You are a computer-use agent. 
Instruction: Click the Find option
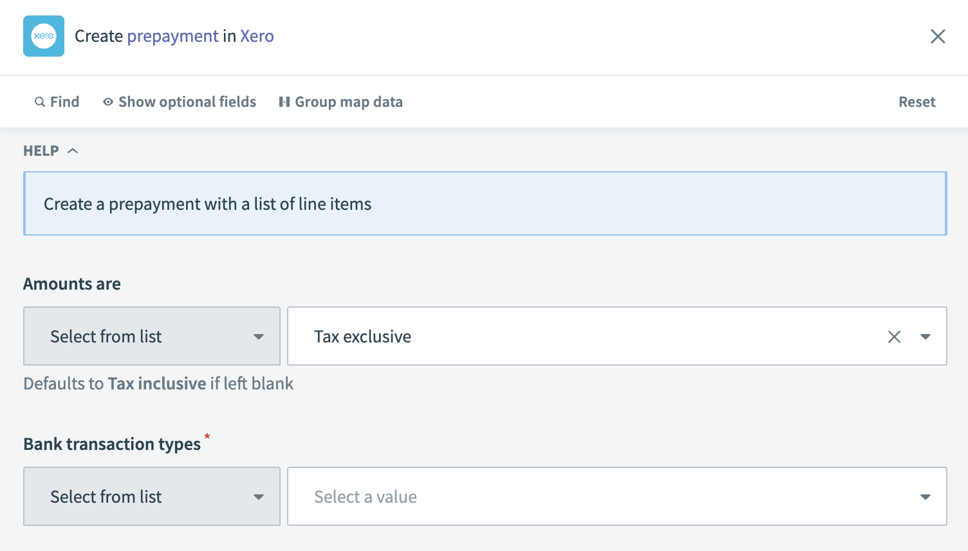pyautogui.click(x=64, y=102)
